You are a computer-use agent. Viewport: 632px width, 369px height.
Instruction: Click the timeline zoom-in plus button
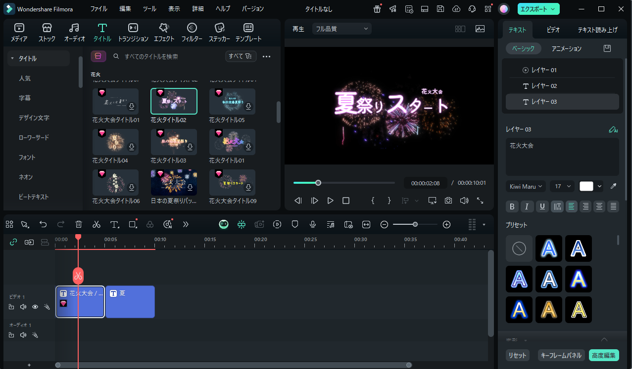(446, 224)
